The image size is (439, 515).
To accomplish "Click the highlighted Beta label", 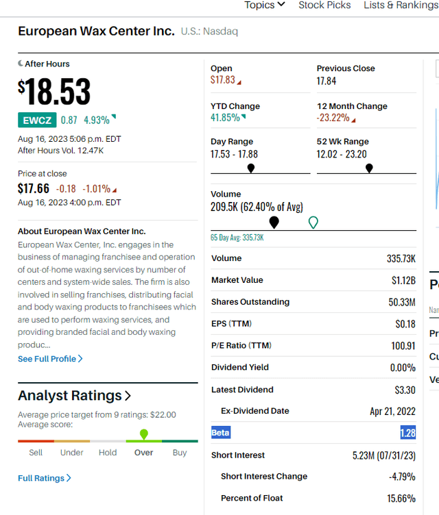I will pos(221,433).
